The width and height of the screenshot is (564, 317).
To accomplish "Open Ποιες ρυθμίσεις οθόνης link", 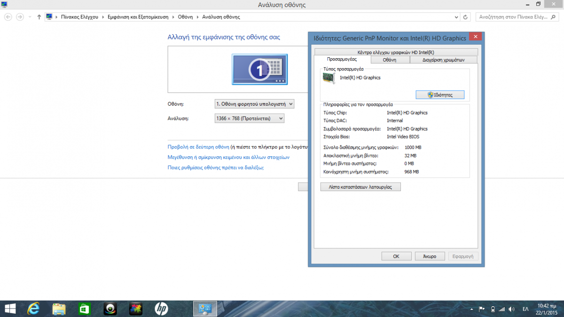I will tap(216, 168).
